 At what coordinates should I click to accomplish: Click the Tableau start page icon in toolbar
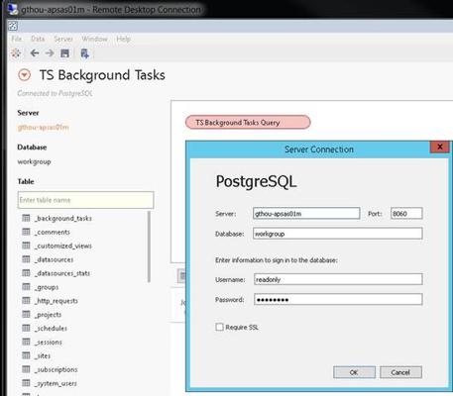[16, 53]
